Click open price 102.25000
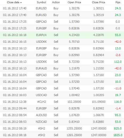Image resolution: width=124 pixels, height=138 pixels. tap(74, 102)
